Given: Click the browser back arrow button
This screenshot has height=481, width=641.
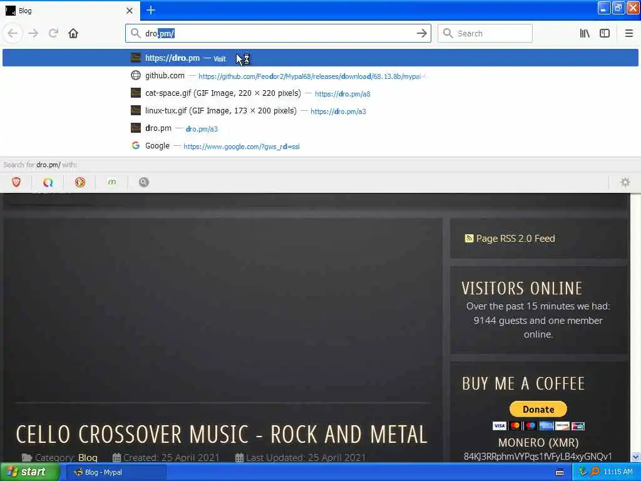Looking at the screenshot, I should coord(13,33).
